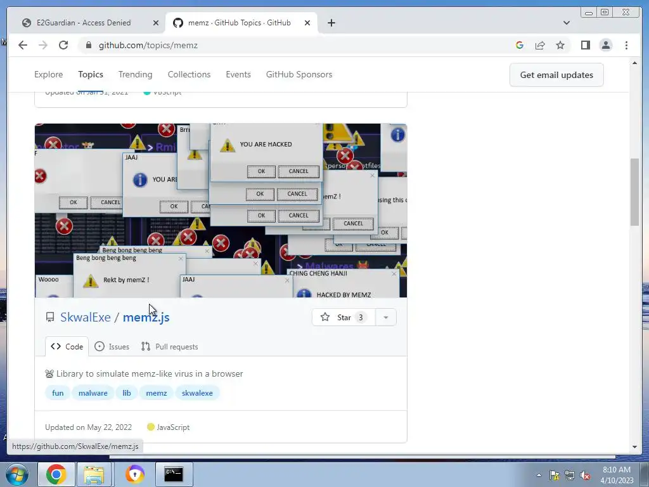The width and height of the screenshot is (649, 487).
Task: Click the browser forward arrow
Action: point(43,45)
